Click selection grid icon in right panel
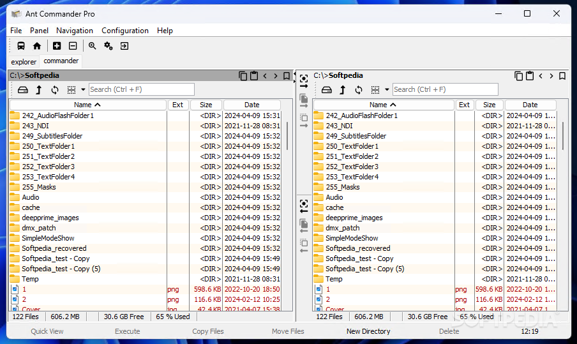The width and height of the screenshot is (577, 344). point(375,90)
